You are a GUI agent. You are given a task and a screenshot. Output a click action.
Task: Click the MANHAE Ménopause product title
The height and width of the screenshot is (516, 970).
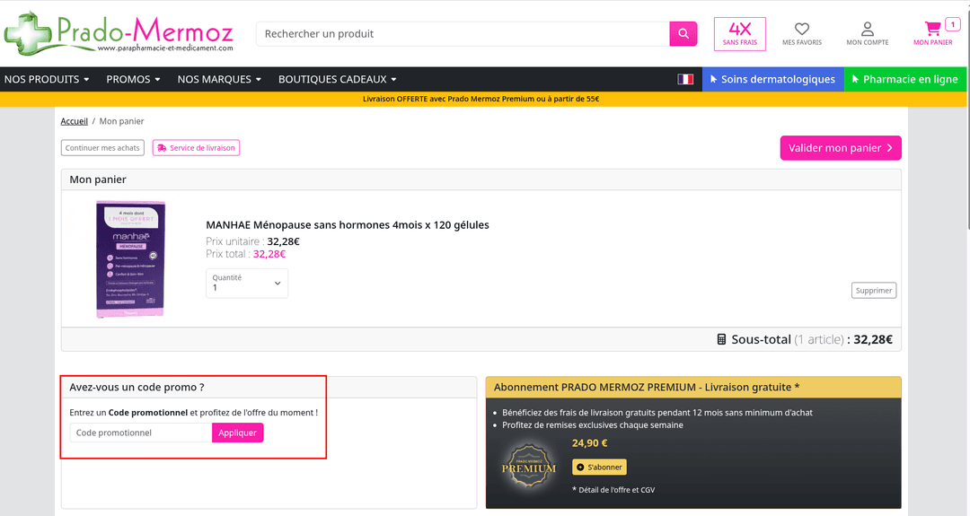[x=347, y=225]
